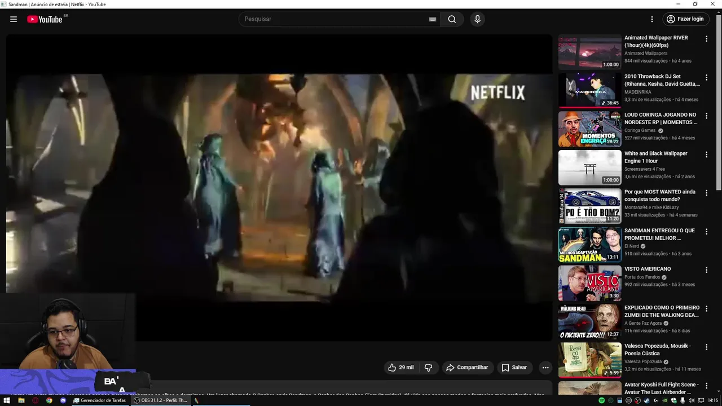This screenshot has height=406, width=722.
Task: Open the YouTube guide hamburger menu
Action: pyautogui.click(x=14, y=19)
